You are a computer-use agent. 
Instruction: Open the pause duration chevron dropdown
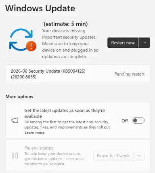coord(139,156)
